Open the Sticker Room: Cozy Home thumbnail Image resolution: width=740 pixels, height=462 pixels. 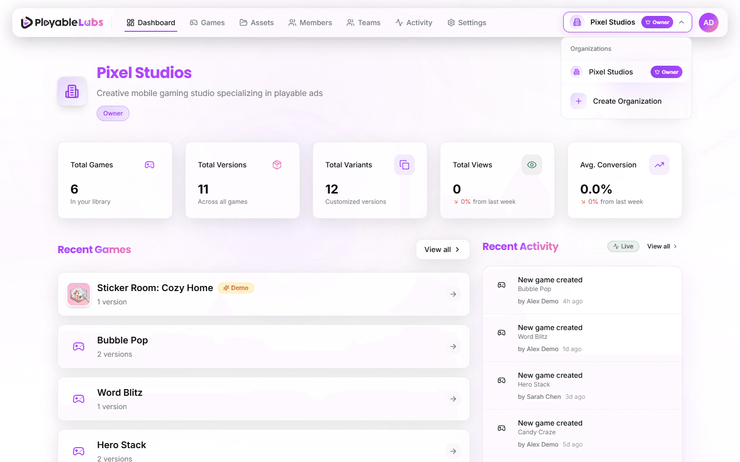[x=78, y=294]
